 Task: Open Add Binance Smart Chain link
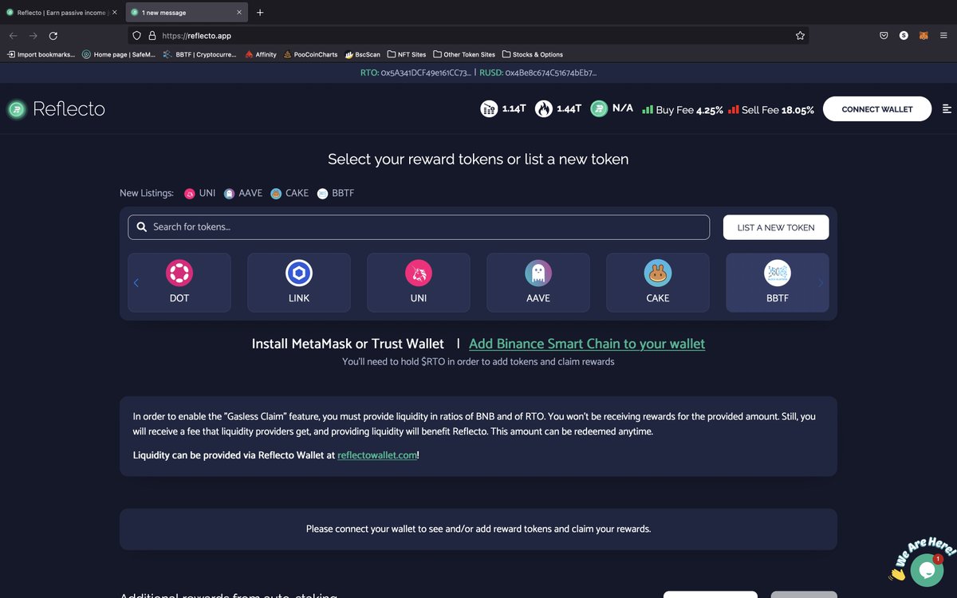click(x=587, y=344)
